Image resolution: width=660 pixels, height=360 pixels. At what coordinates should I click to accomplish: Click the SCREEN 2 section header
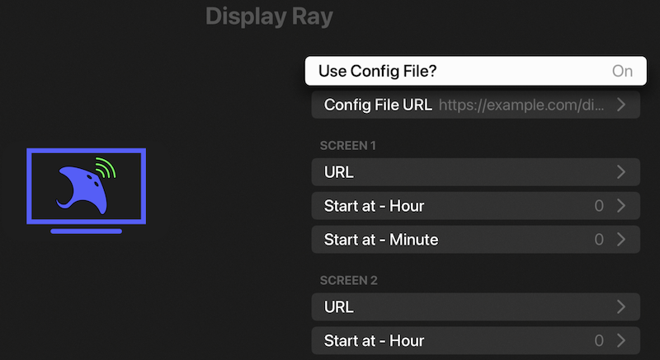348,281
